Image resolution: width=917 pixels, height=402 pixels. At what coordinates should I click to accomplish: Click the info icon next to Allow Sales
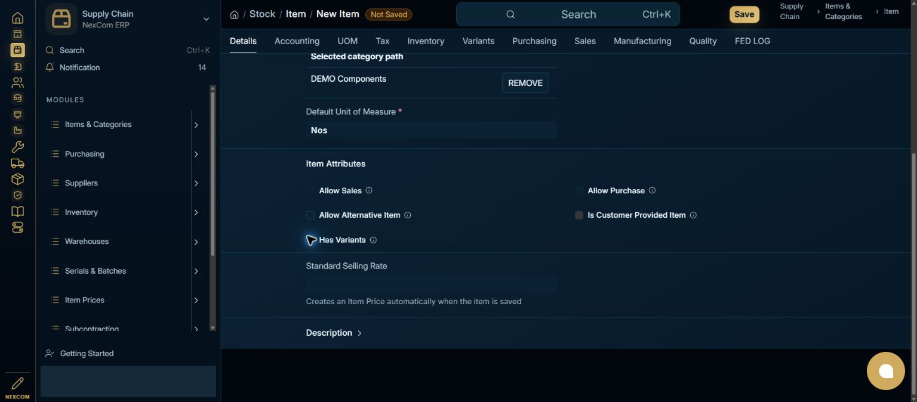tap(369, 190)
